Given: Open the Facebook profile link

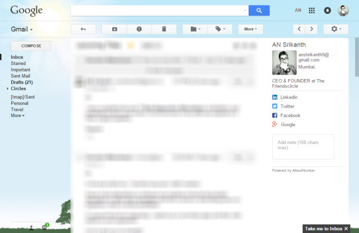Looking at the screenshot, I should [x=291, y=115].
